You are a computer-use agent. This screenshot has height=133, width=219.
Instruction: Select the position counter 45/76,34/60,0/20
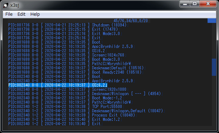pos(131,21)
